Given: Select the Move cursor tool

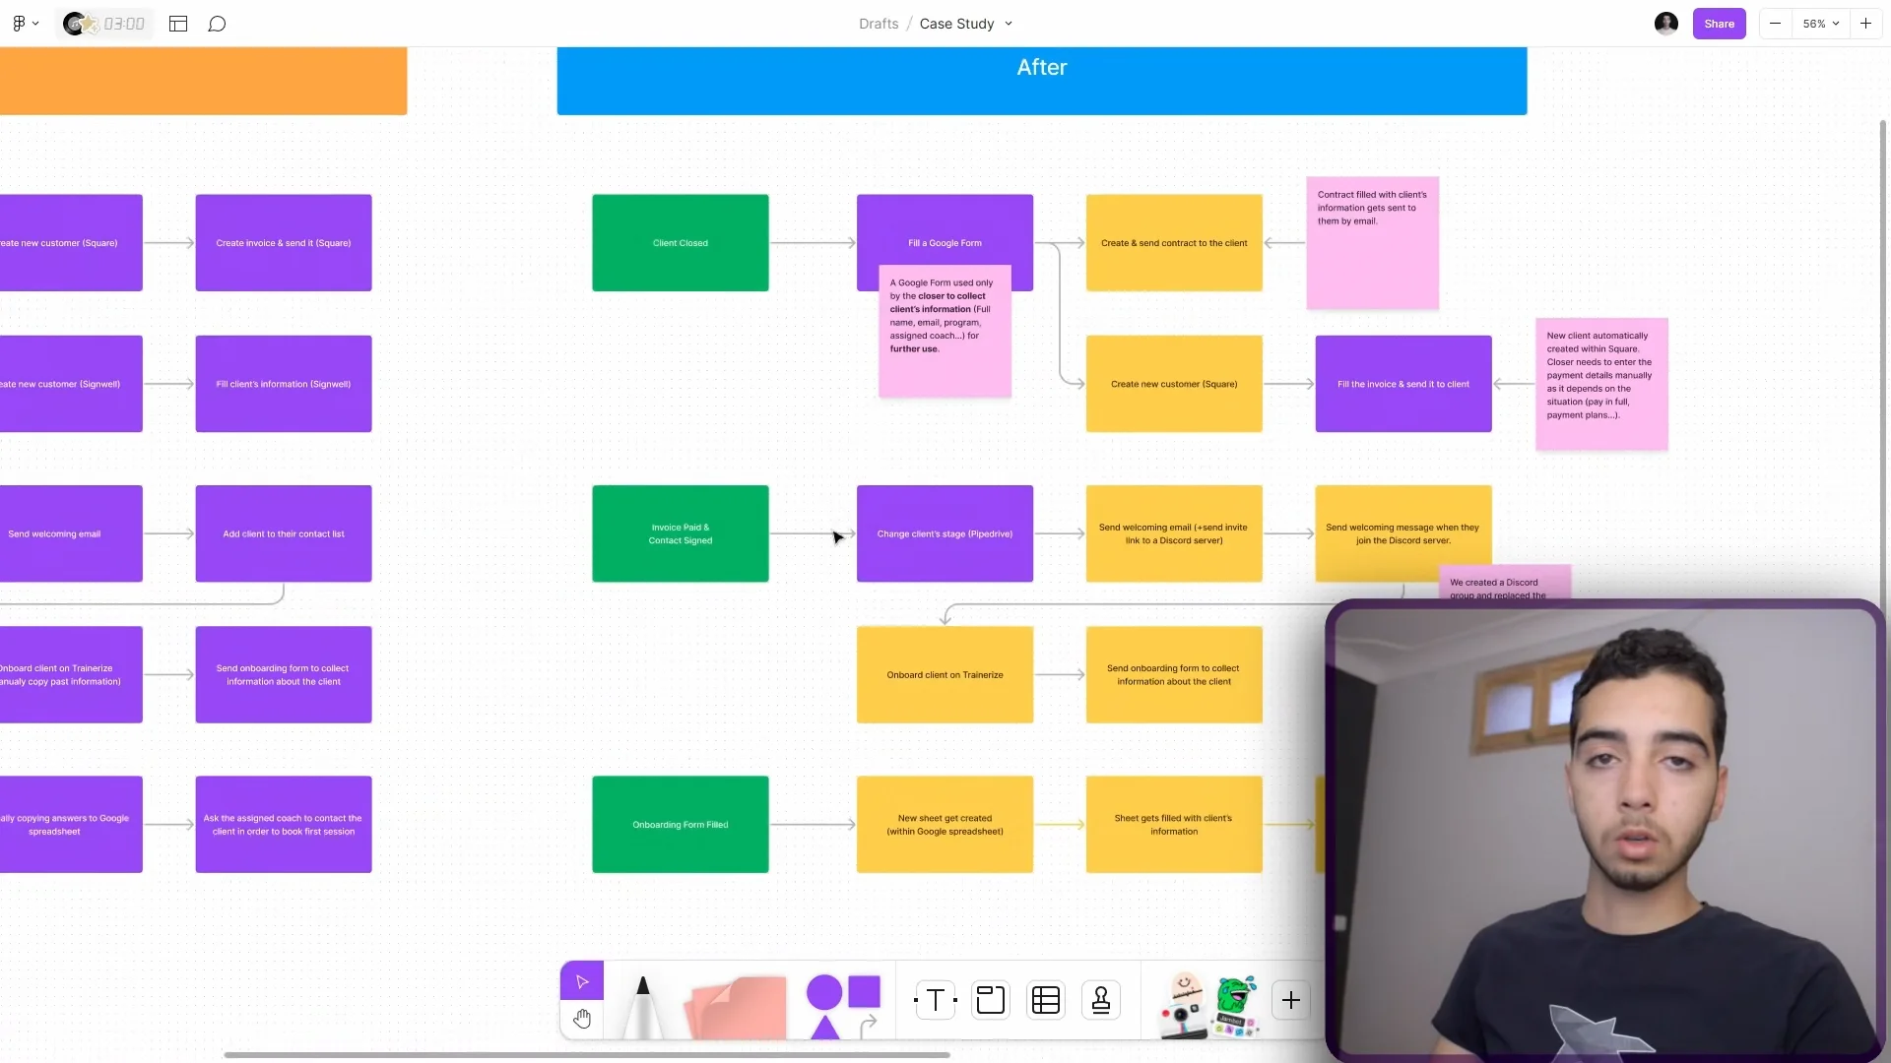Looking at the screenshot, I should tap(582, 981).
